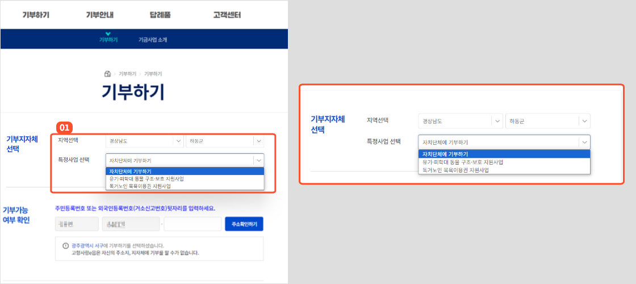Click the empty registration number back-digits field
Screen dimensions: 636x284
193,224
